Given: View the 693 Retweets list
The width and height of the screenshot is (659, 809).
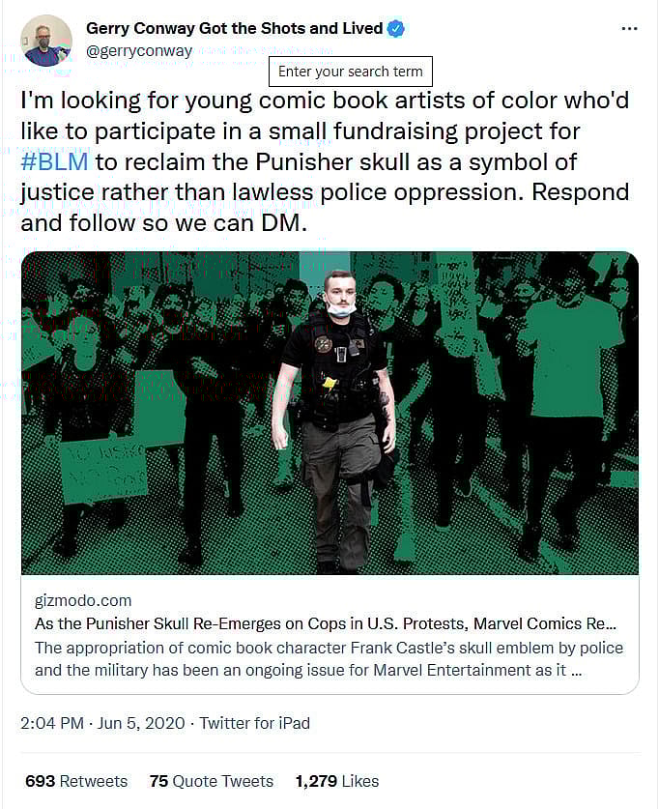Looking at the screenshot, I should click(76, 781).
